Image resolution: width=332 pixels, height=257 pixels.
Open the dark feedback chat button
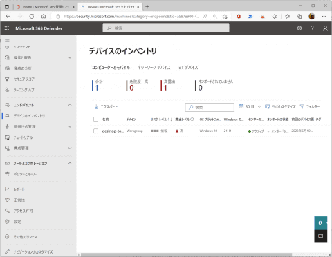click(321, 236)
